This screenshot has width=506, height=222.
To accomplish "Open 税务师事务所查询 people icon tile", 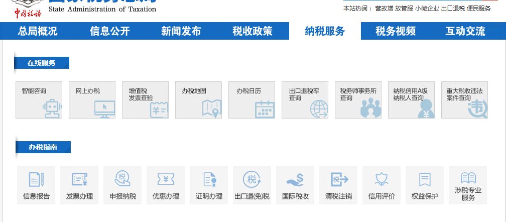I will pyautogui.click(x=358, y=100).
